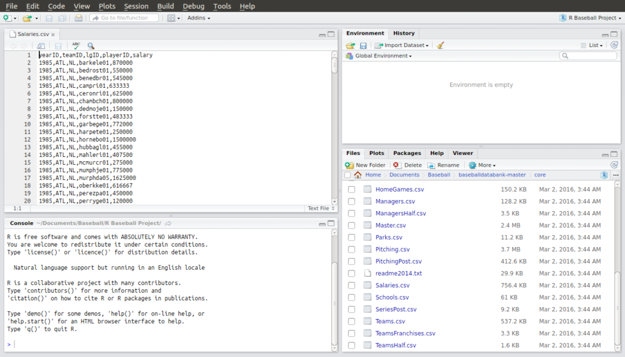
Task: Click the Environment search field
Action: pos(588,56)
